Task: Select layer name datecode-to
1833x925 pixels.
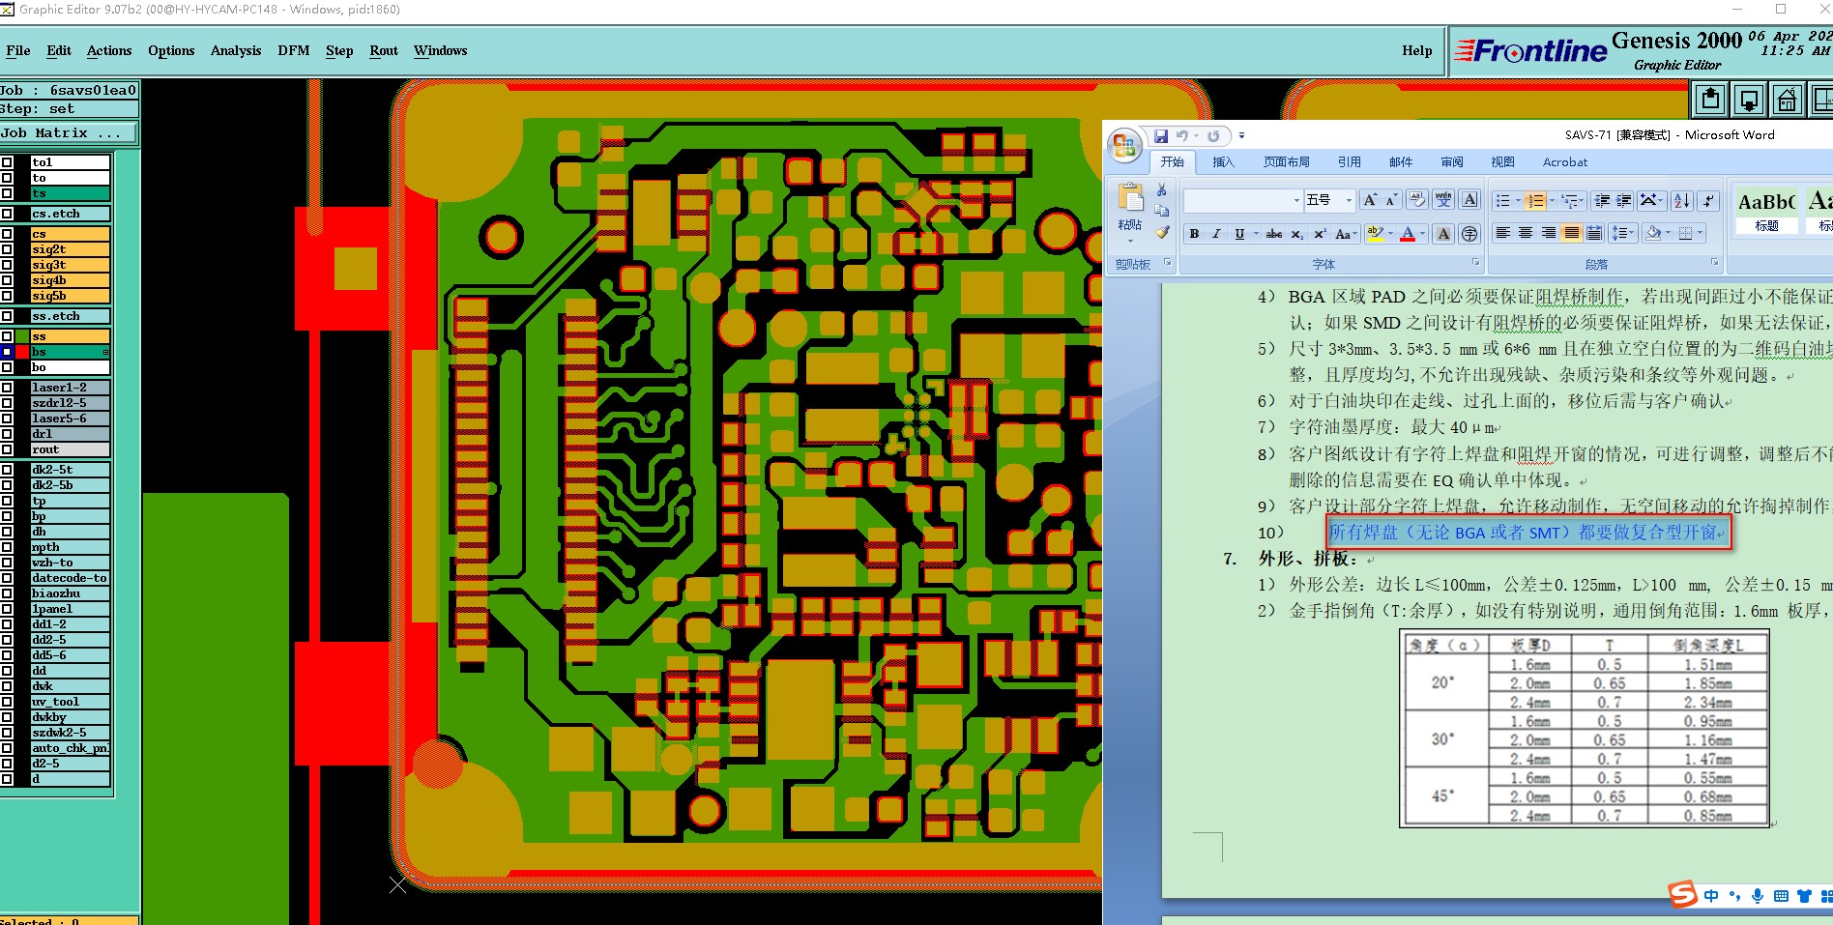Action: tap(70, 578)
